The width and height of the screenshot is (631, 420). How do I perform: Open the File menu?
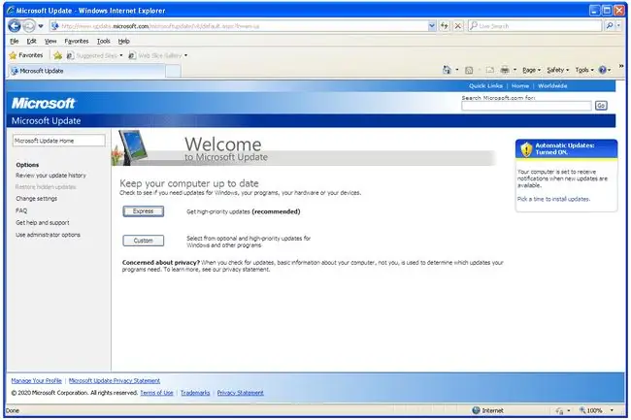coord(15,41)
